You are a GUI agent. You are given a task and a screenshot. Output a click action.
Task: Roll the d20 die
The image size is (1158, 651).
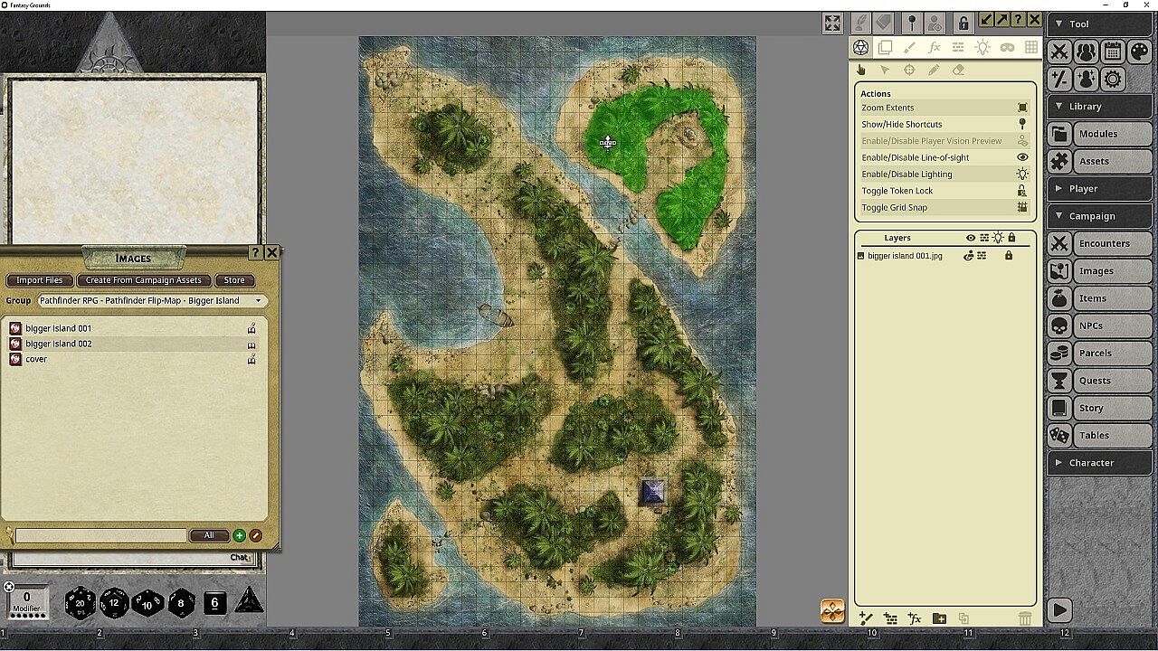coord(80,603)
